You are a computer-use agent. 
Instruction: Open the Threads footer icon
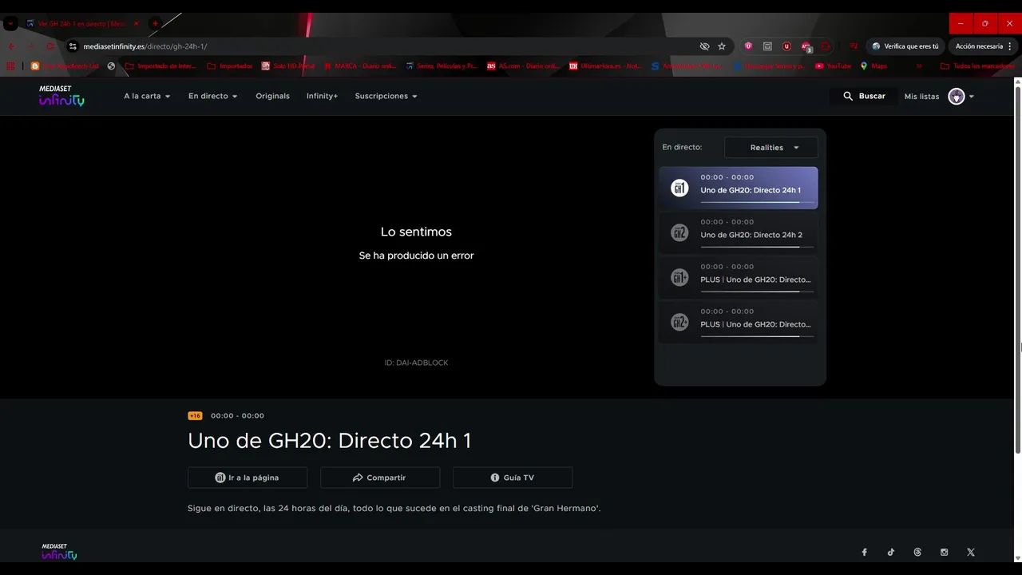coord(917,553)
